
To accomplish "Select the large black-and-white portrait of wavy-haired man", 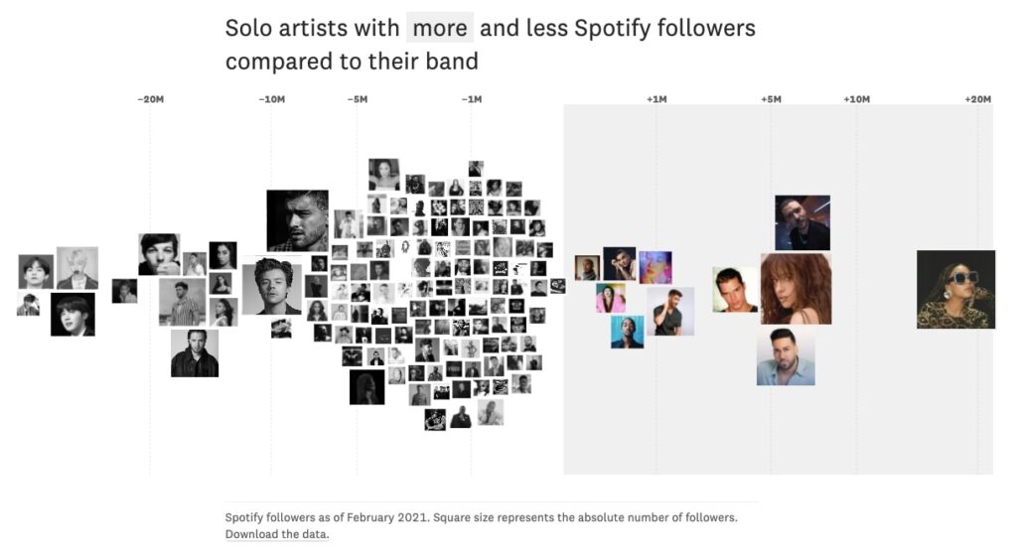I will pos(272,286).
